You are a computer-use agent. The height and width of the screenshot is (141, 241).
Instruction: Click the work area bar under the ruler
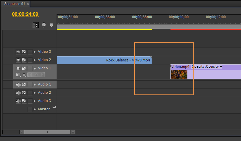pos(149,26)
